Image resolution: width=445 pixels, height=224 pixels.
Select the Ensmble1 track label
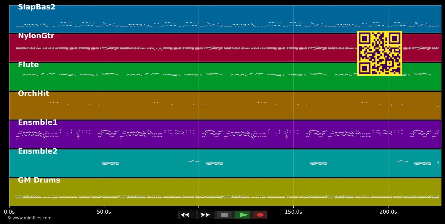point(37,123)
